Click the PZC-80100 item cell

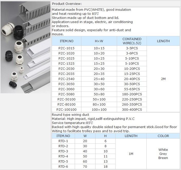pyautogui.click(x=66, y=105)
